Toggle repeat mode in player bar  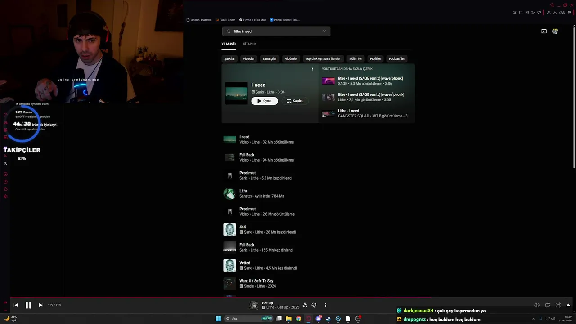(x=548, y=305)
